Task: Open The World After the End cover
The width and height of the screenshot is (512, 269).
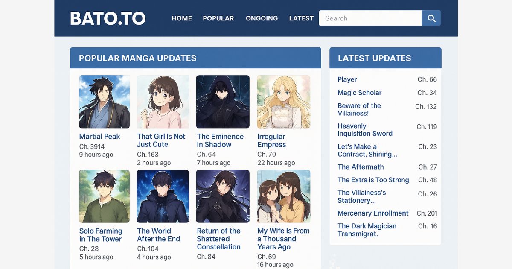Action: pyautogui.click(x=163, y=196)
